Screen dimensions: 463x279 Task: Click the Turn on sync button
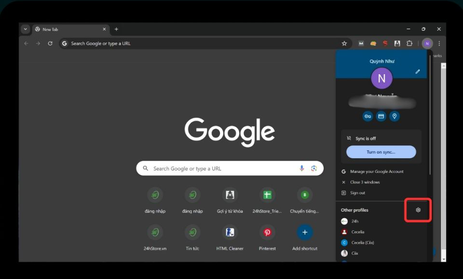coord(381,152)
